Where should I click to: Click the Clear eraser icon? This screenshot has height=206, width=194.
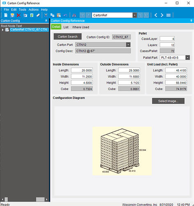point(38,15)
